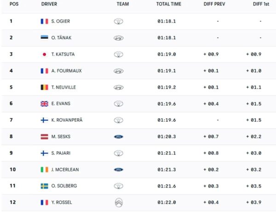The height and width of the screenshot is (212, 276).
Task: Click the Latvian flag next to M. Sesks
Action: tap(44, 136)
